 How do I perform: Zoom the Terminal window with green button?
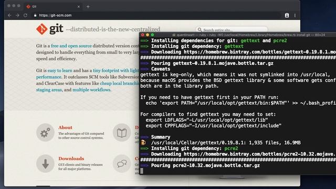[x=152, y=35]
